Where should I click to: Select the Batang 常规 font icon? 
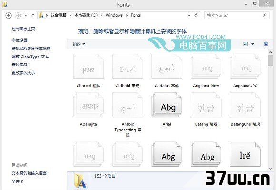pos(206,105)
